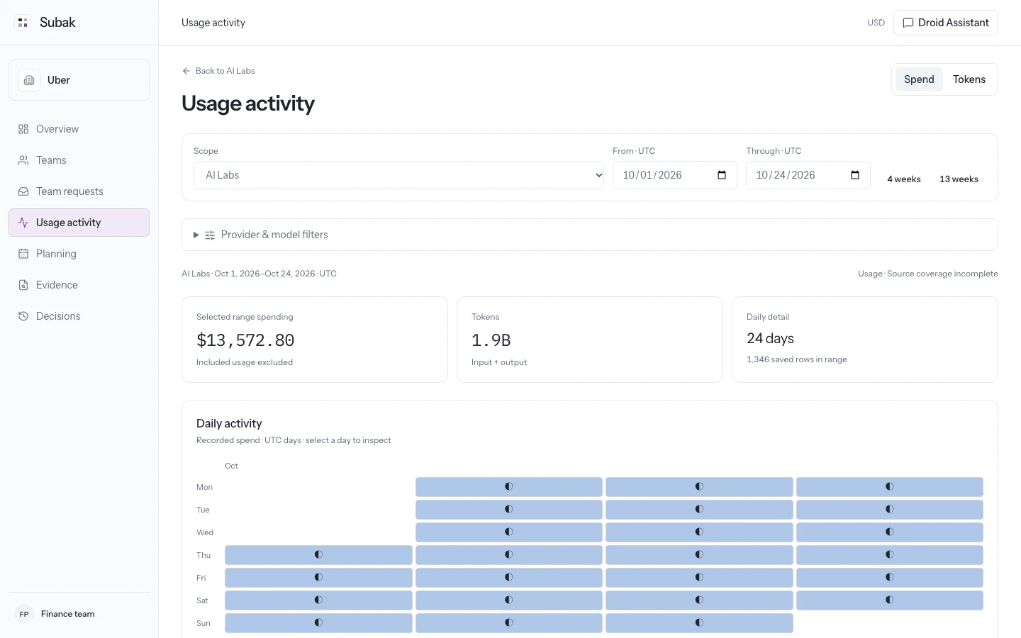Click the Decisions history icon in sidebar
Viewport: 1021px width, 638px height.
coord(23,316)
